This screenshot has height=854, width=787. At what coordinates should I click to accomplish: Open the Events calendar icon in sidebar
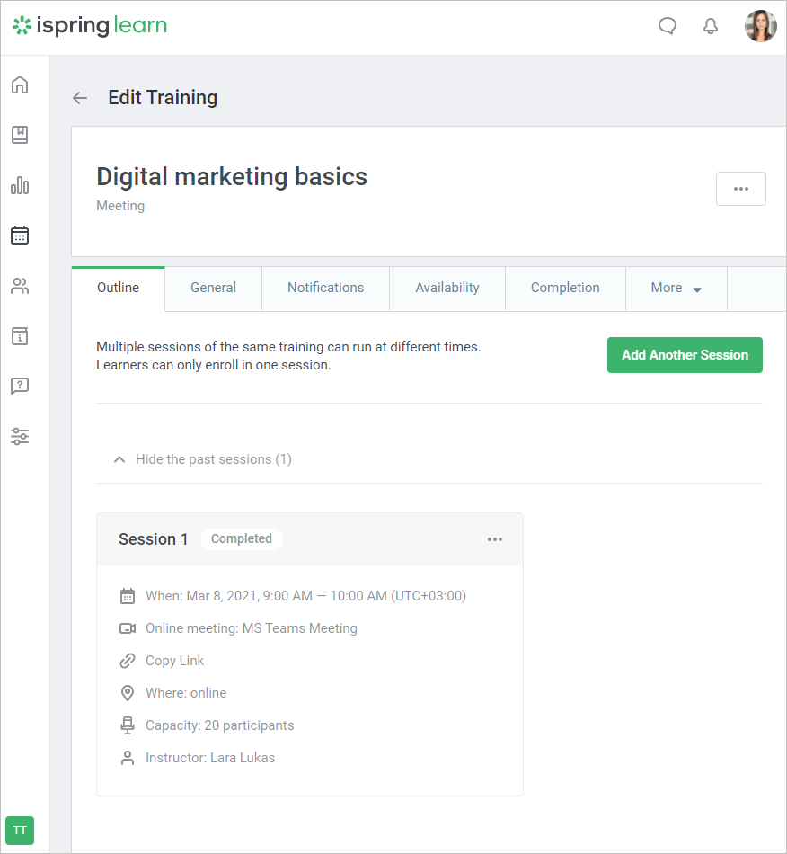[20, 236]
